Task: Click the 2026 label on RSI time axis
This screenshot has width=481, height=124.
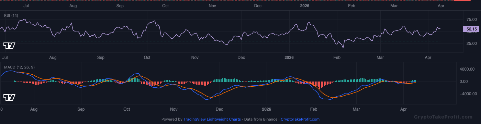Action: coord(289,58)
